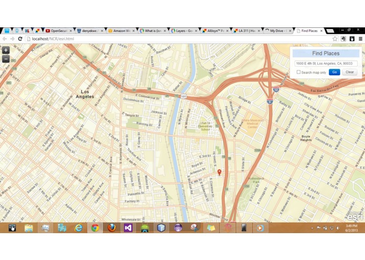
Task: Click the Chrome taskbar icon
Action: [95, 228]
